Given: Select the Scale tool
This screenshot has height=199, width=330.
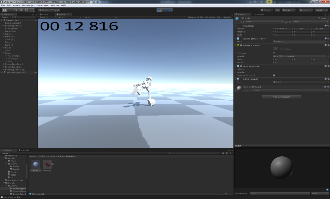Looking at the screenshot, I should (21, 10).
